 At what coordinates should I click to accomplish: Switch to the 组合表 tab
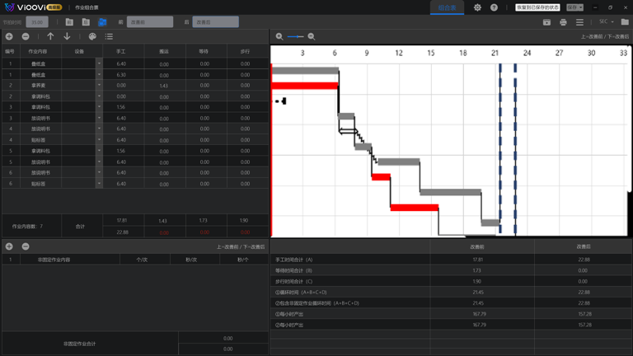(x=447, y=7)
